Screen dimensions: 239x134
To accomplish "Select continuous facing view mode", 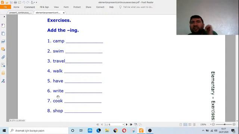I will point(194,124).
